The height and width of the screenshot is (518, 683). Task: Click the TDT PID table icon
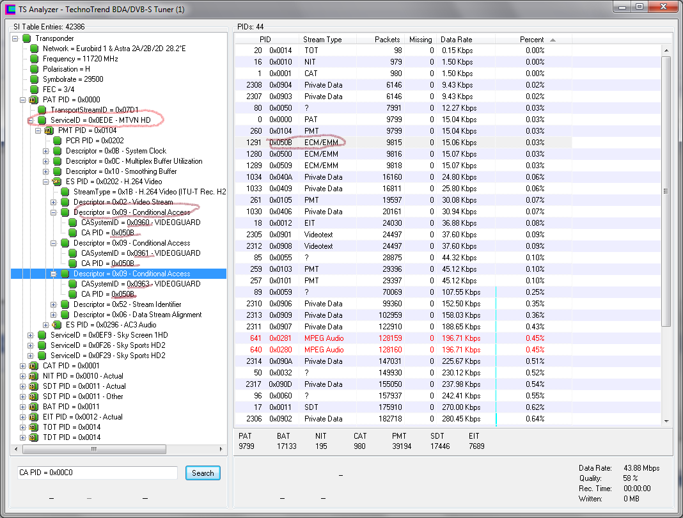(x=34, y=437)
